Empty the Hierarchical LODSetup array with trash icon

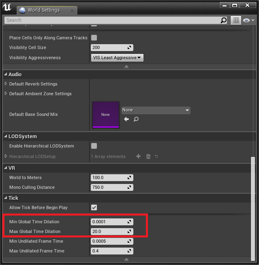click(148, 156)
